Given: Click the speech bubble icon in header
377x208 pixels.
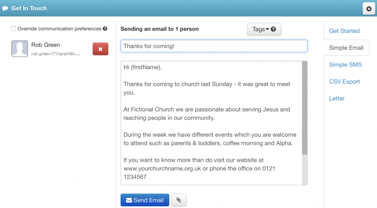Looking at the screenshot, I should (x=5, y=8).
